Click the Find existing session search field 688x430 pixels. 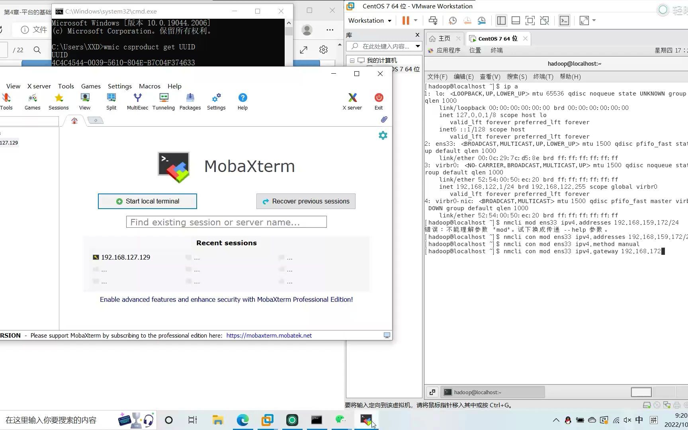(226, 222)
